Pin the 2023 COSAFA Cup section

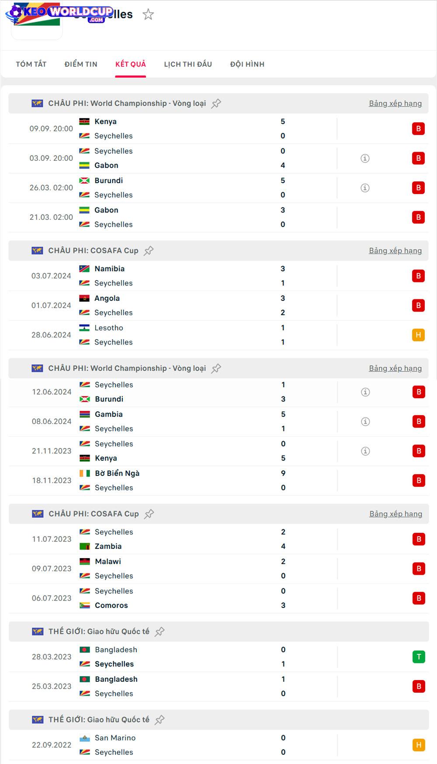149,514
